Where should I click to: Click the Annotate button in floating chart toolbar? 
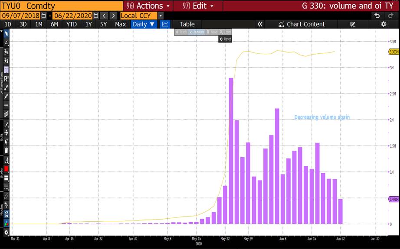click(197, 32)
